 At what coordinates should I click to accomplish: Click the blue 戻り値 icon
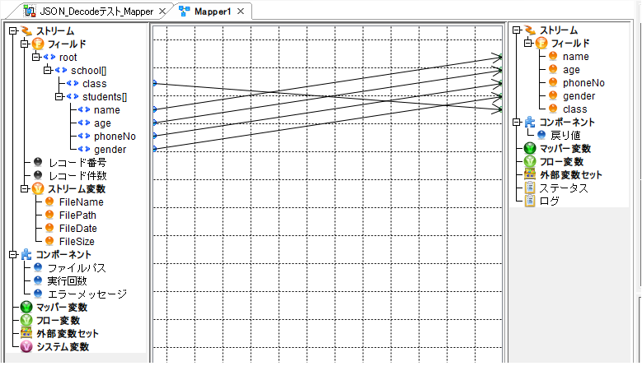click(541, 136)
